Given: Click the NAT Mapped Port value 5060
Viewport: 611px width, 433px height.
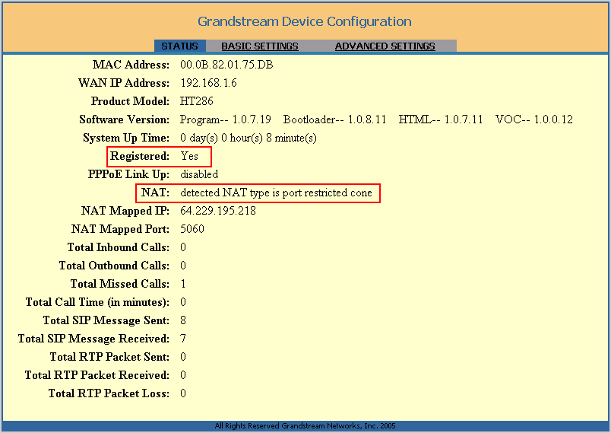Looking at the screenshot, I should 192,229.
